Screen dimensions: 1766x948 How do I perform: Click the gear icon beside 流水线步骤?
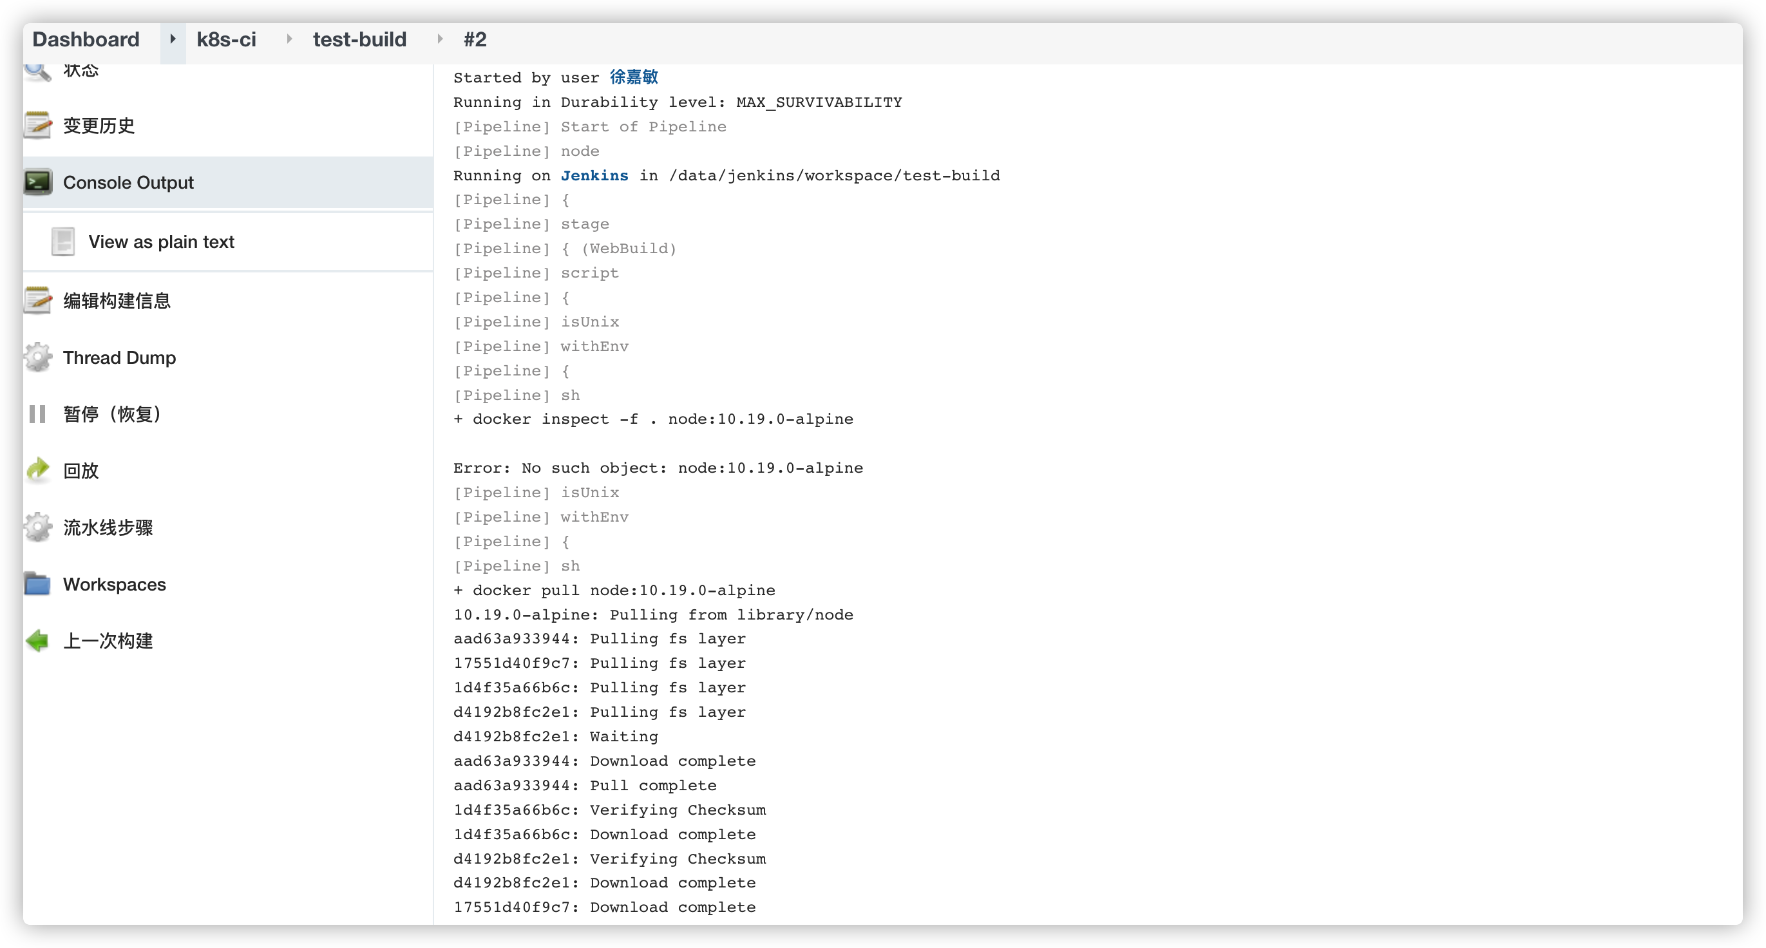coord(38,527)
